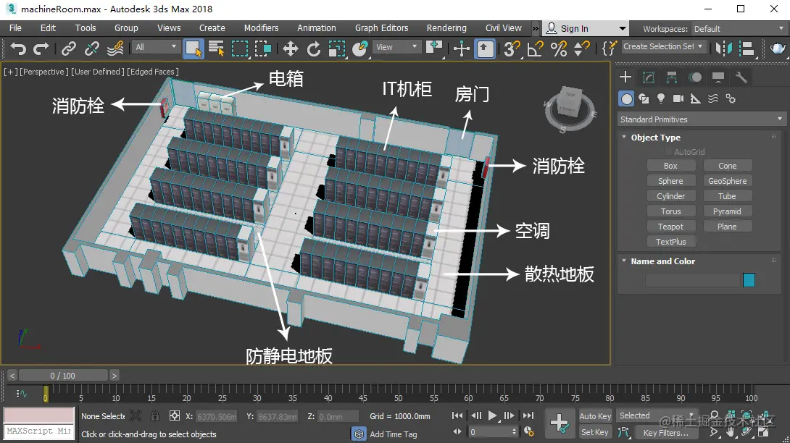Open the Key Filters dialog
The image size is (790, 443).
pyautogui.click(x=665, y=432)
